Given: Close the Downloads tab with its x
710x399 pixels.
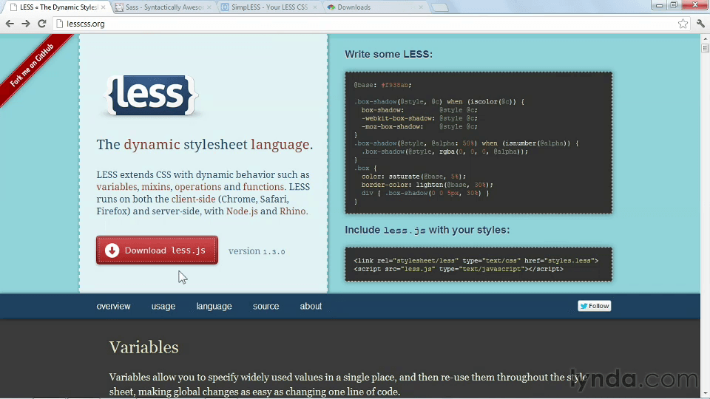Looking at the screenshot, I should (x=421, y=7).
